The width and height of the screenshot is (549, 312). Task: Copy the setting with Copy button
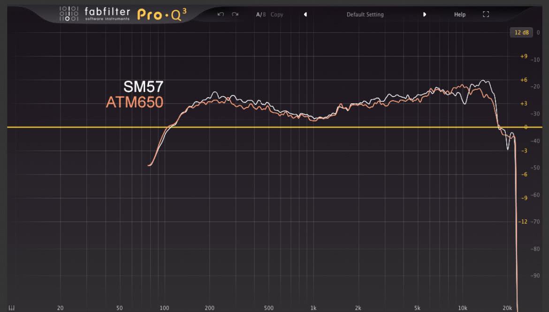coord(276,15)
